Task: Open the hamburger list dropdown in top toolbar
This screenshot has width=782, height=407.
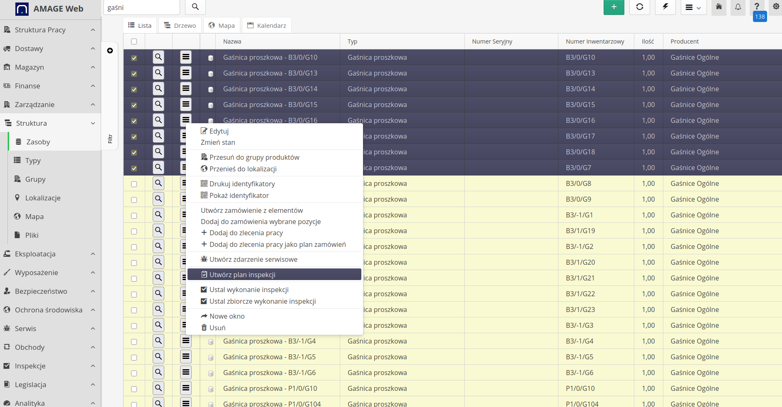Action: (694, 7)
